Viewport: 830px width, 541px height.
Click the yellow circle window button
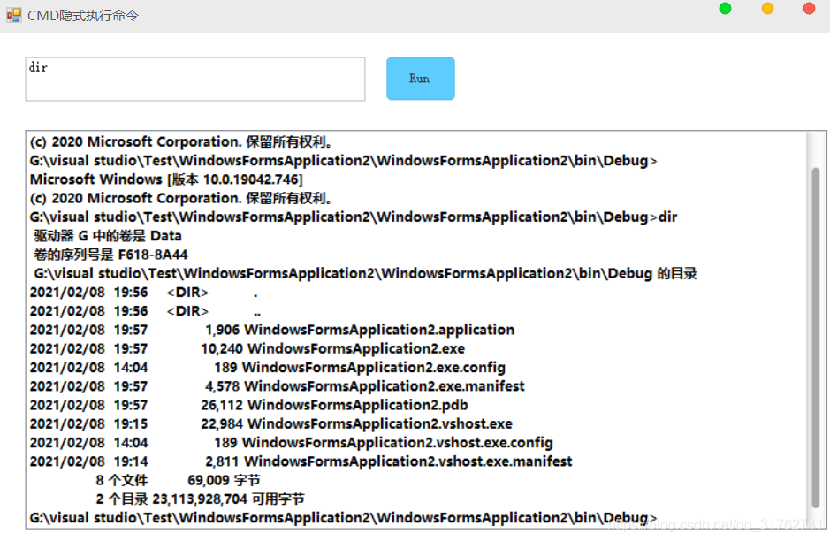[767, 9]
